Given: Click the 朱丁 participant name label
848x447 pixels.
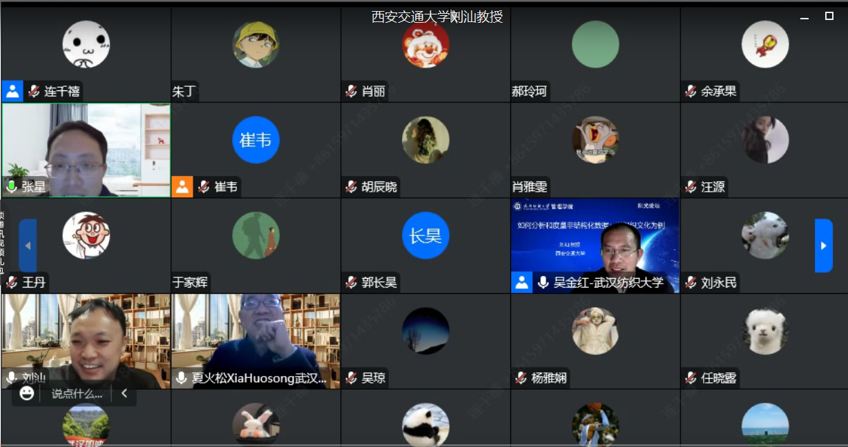Looking at the screenshot, I should (x=184, y=91).
